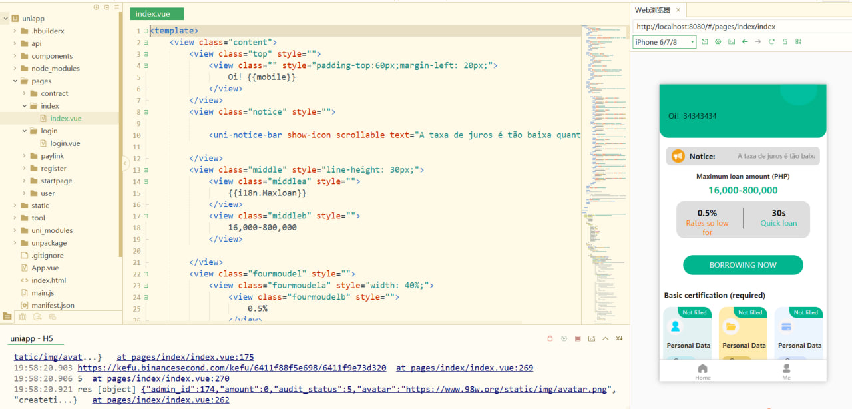852x409 pixels.
Task: Open the browser devtools console icon
Action: 732,42
